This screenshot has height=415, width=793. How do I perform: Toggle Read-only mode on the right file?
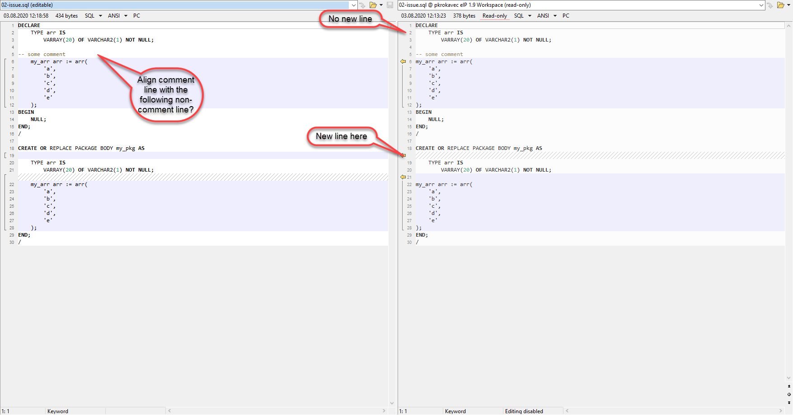(x=494, y=15)
